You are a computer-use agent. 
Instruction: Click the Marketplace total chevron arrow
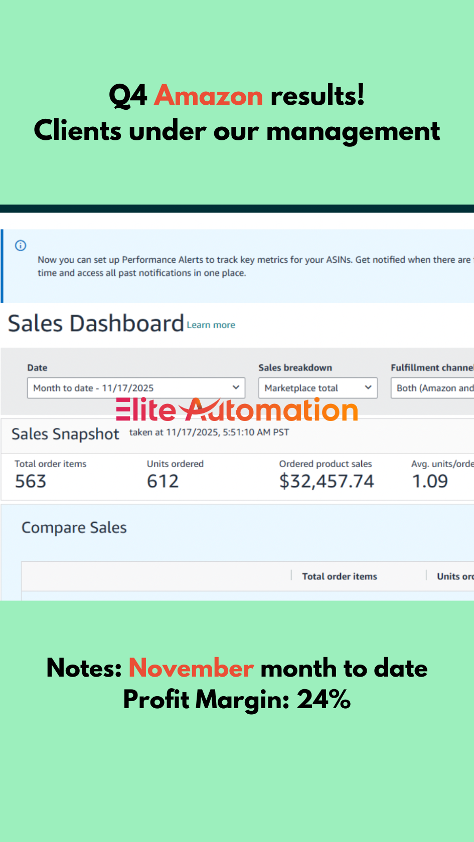[368, 387]
